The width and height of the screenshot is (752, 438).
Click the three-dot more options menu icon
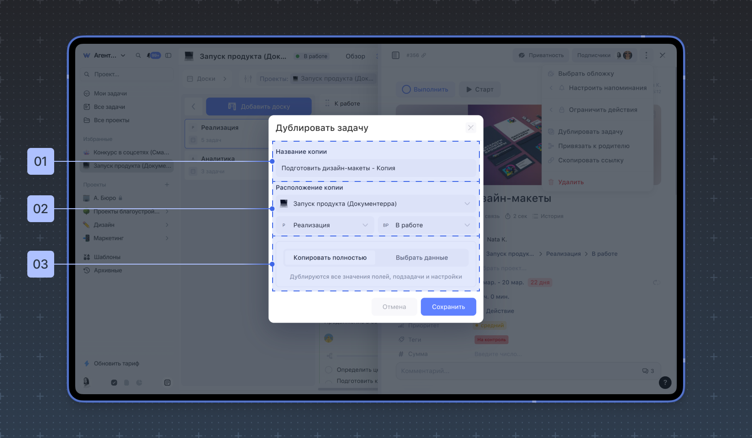click(646, 55)
